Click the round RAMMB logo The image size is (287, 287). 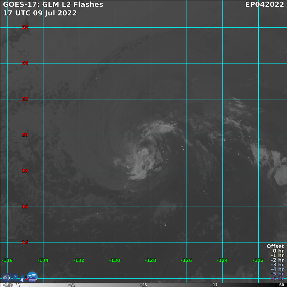tap(32, 277)
